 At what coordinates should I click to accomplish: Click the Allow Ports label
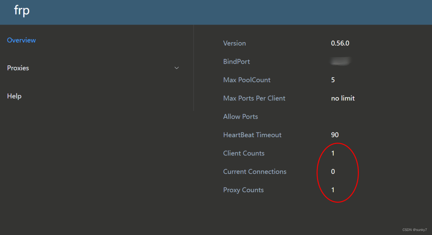pos(240,117)
